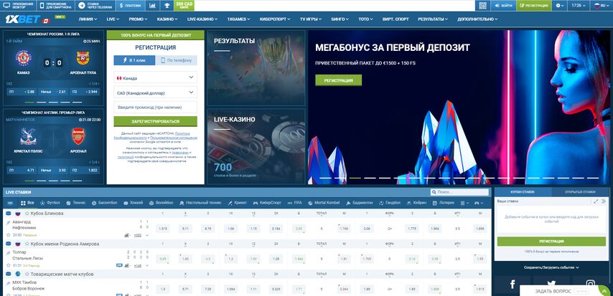Expand Сохранить/Загрузить события dropdown
Image resolution: width=613 pixels, height=296 pixels.
click(x=551, y=267)
